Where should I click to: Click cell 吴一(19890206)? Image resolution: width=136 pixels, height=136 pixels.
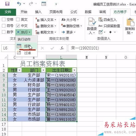[x=61, y=80]
